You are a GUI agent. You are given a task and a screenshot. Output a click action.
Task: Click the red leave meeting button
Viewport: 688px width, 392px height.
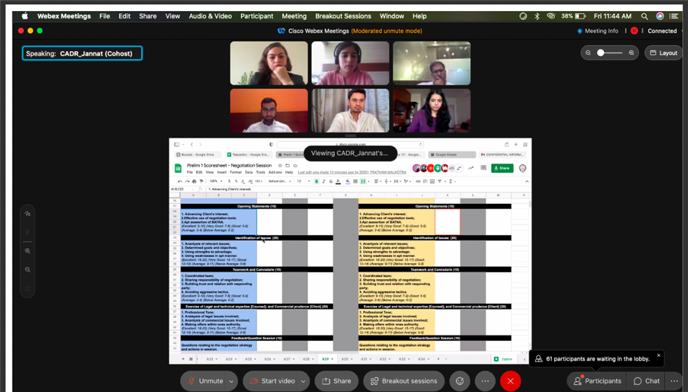pos(510,381)
